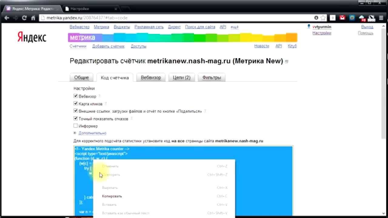Click the cloud extension icon with red badge

(x=362, y=18)
